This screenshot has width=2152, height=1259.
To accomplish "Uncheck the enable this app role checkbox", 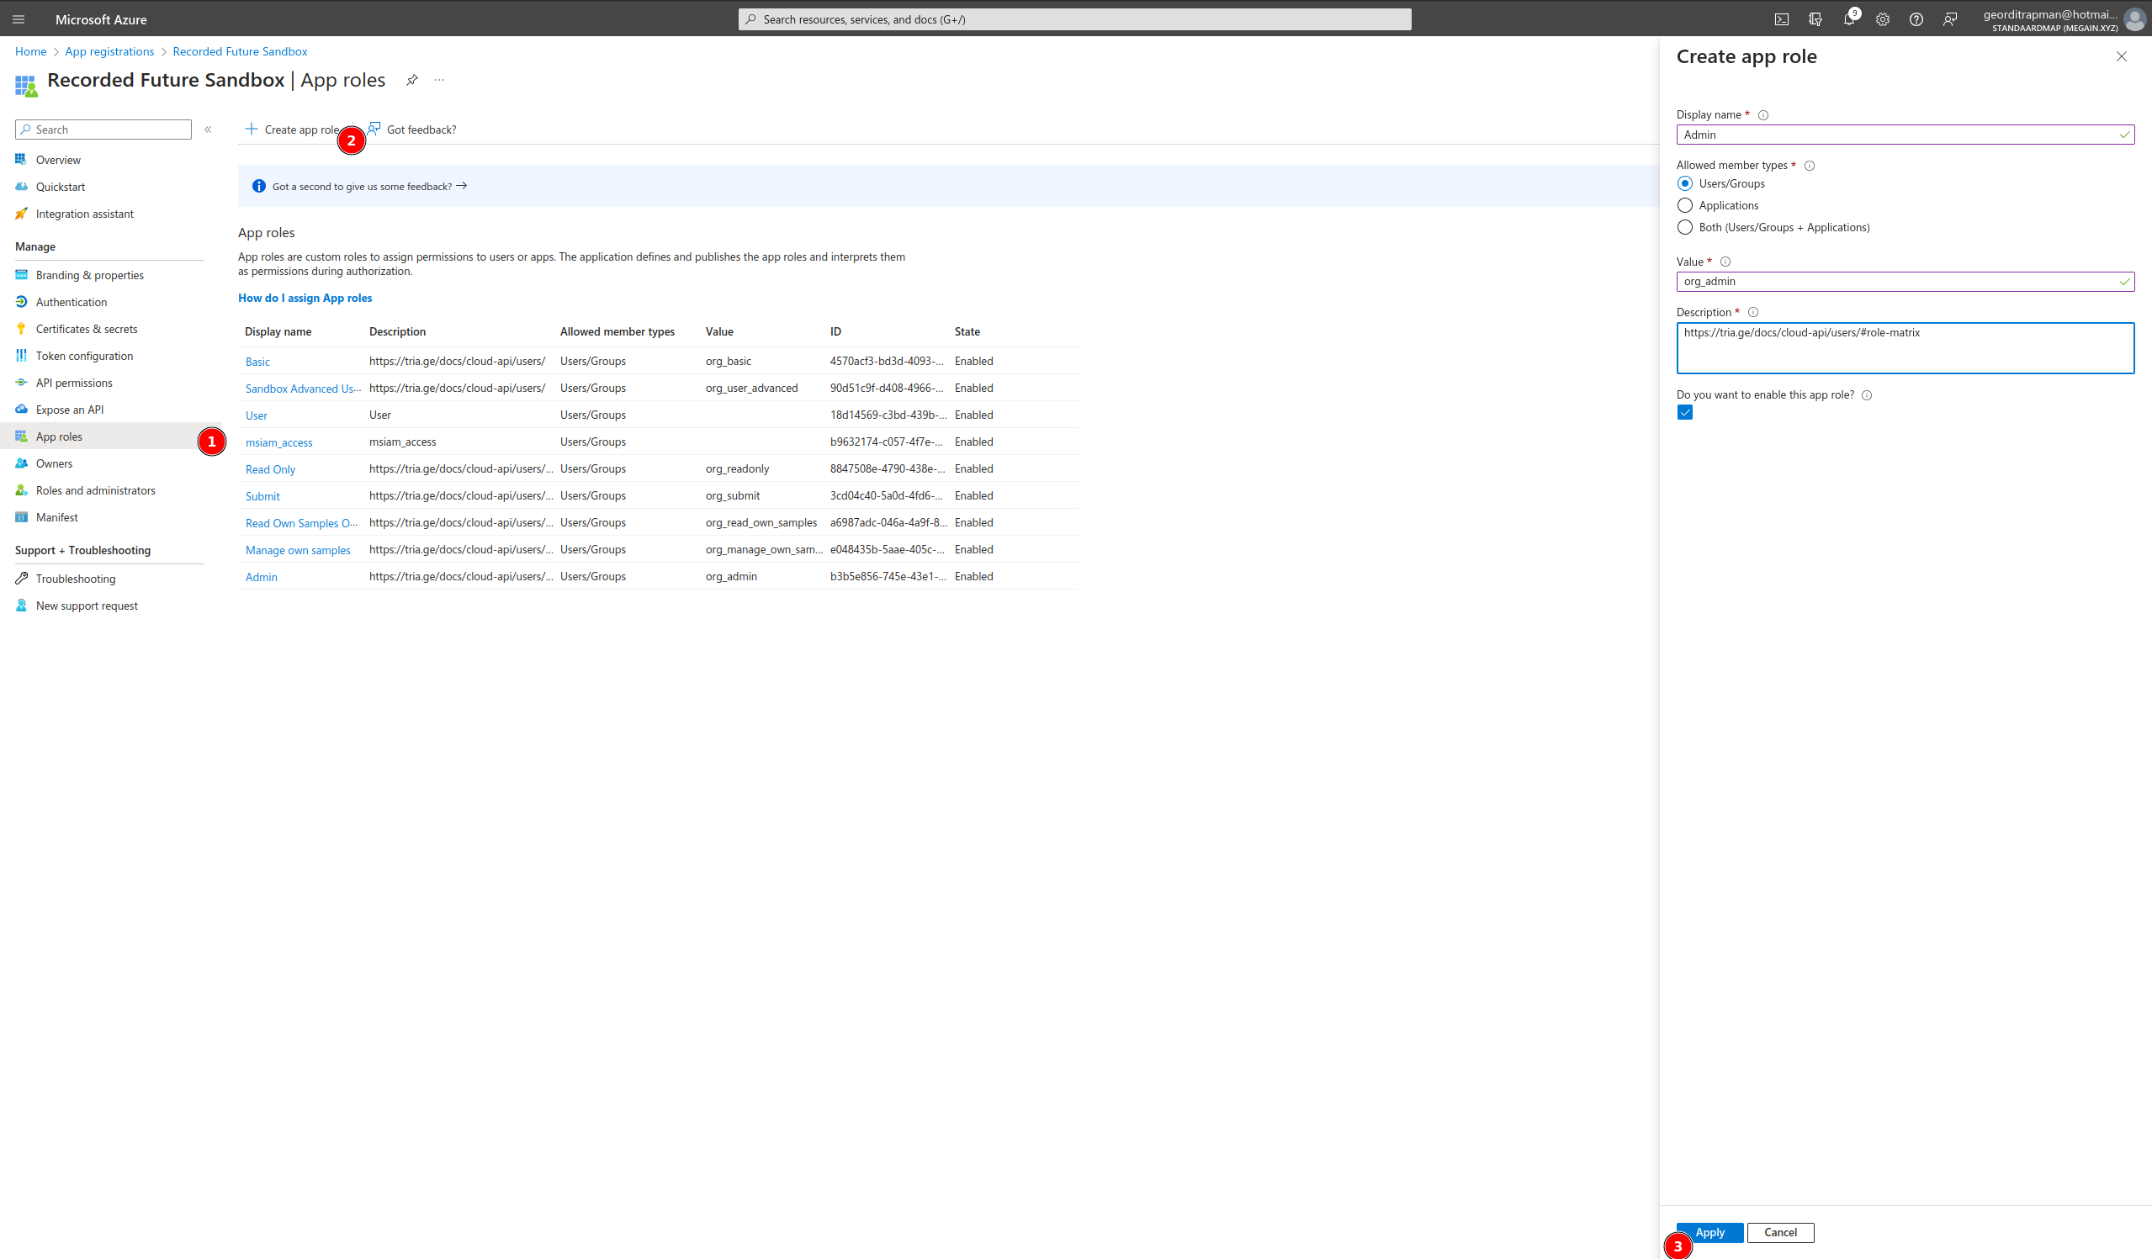I will coord(1684,413).
